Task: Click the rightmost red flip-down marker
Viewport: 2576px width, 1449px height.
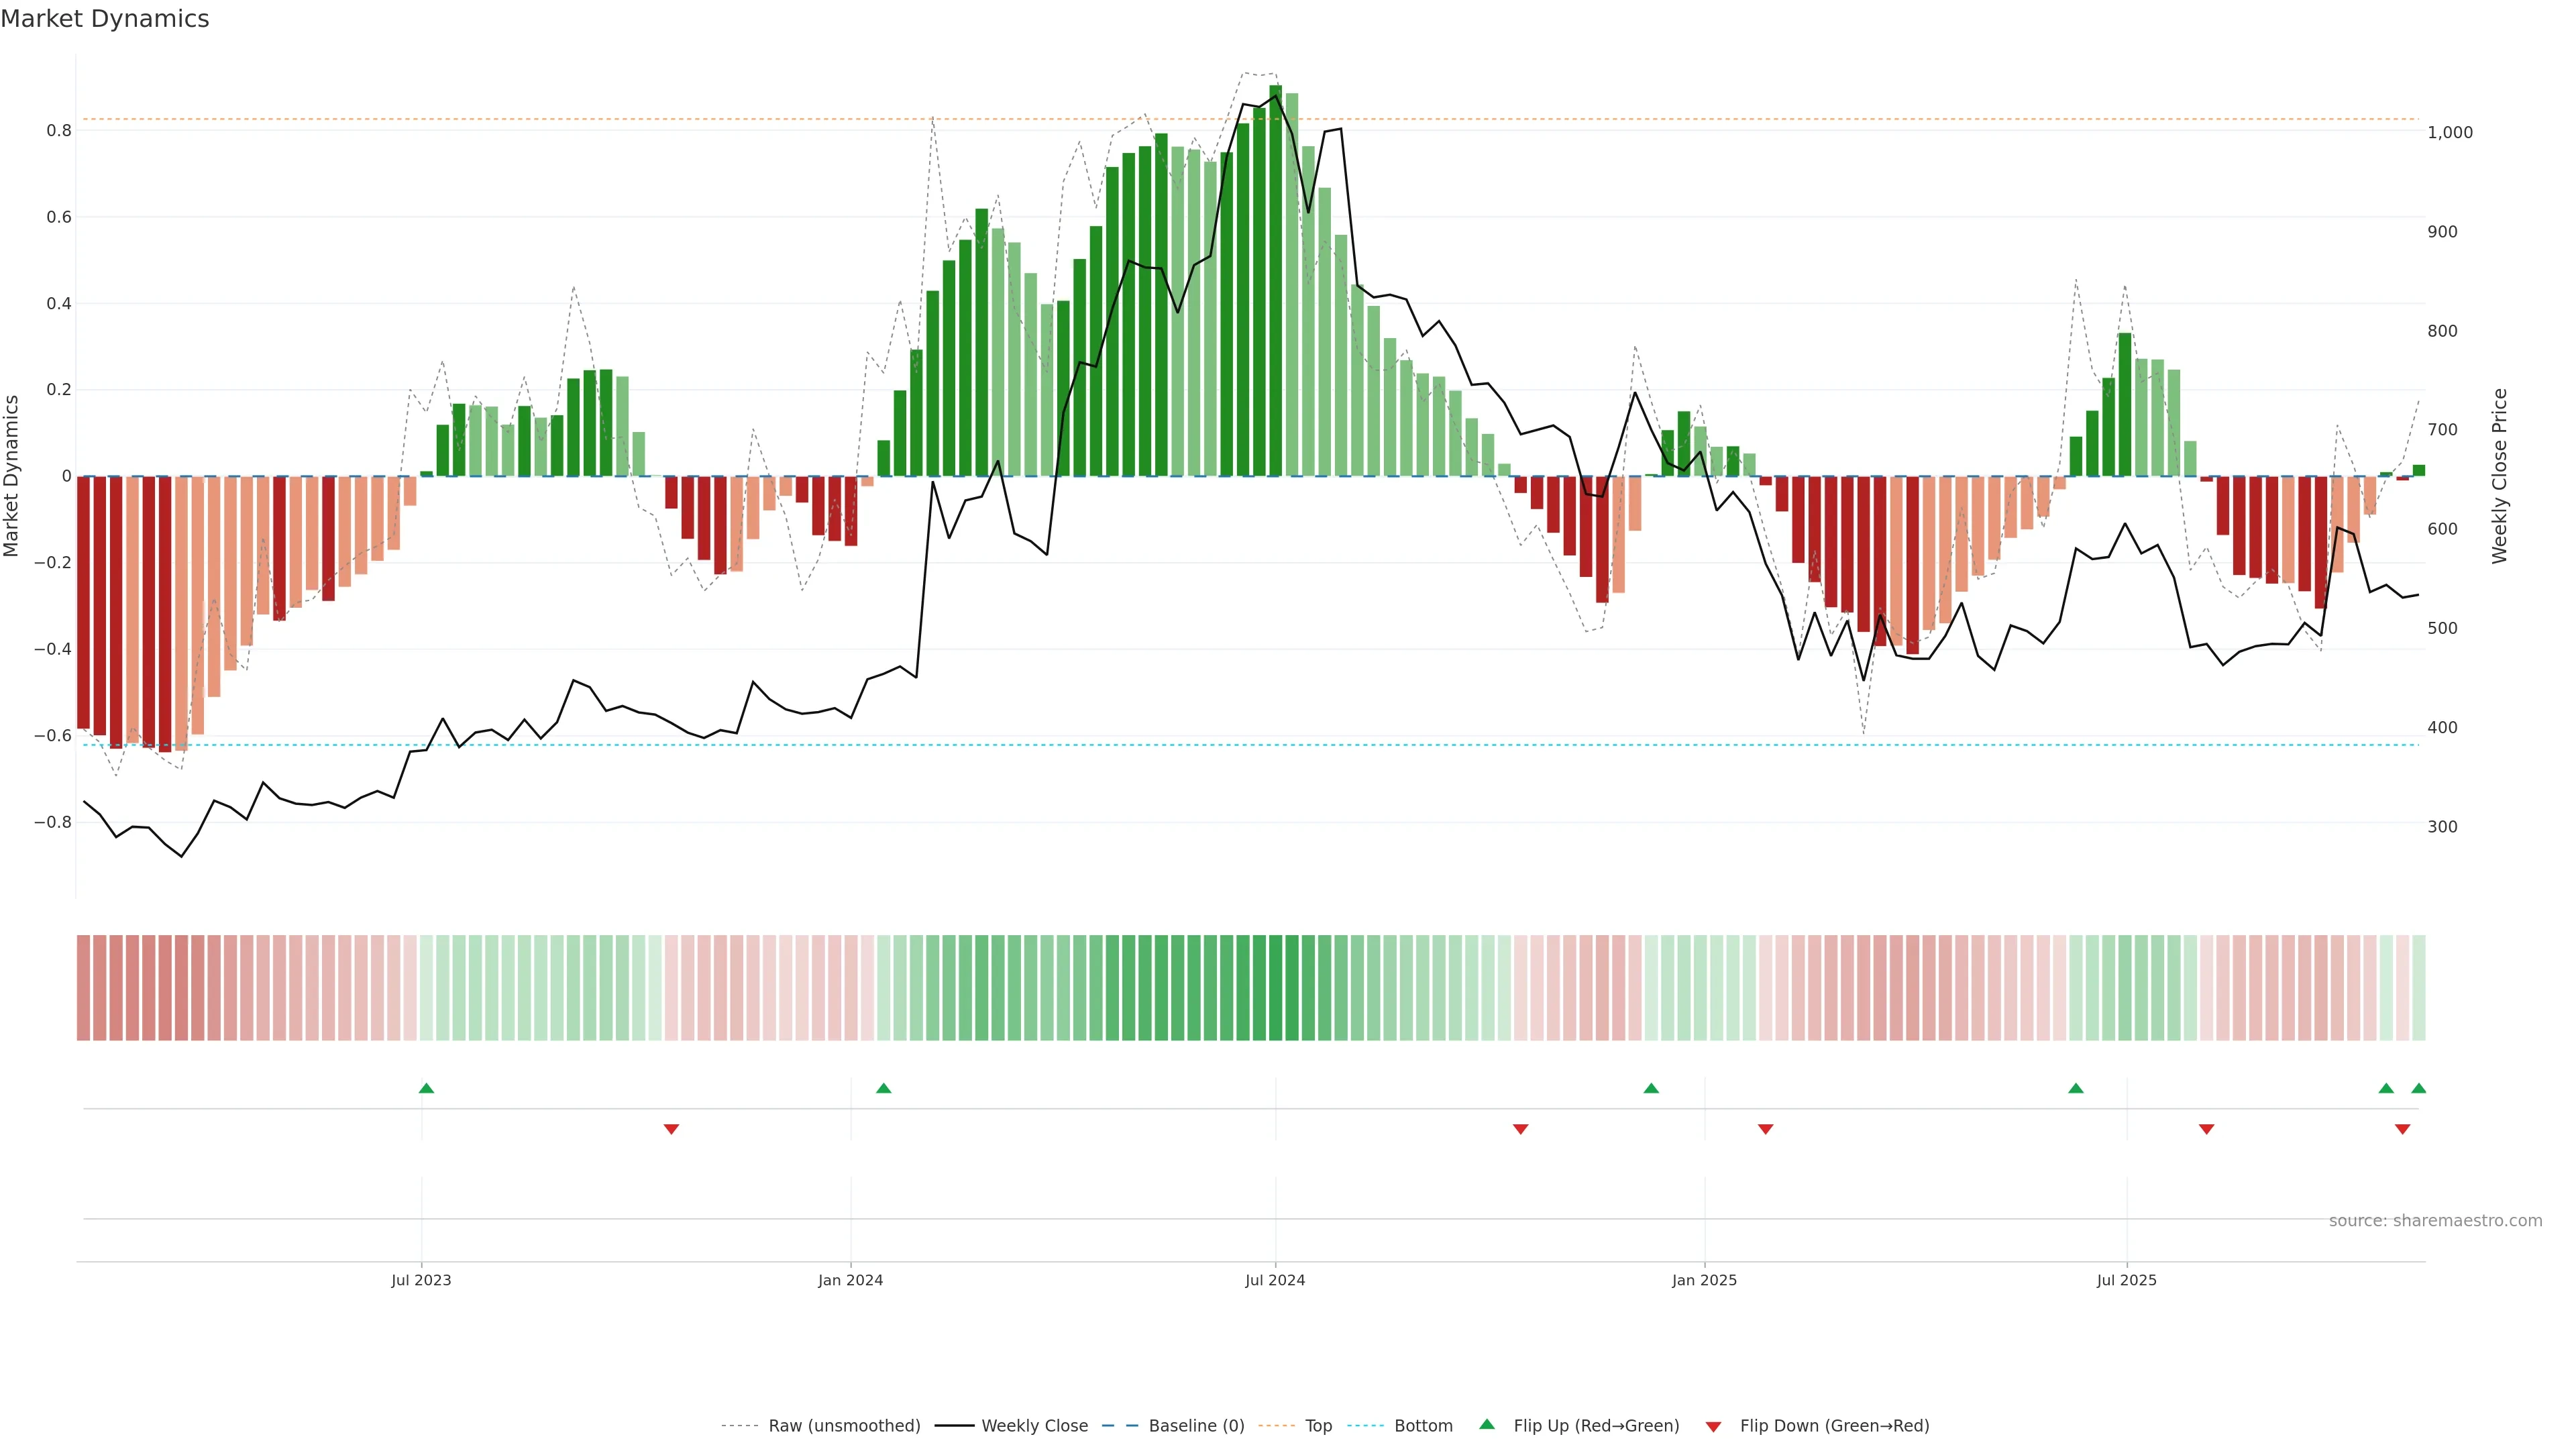Action: point(2402,1129)
